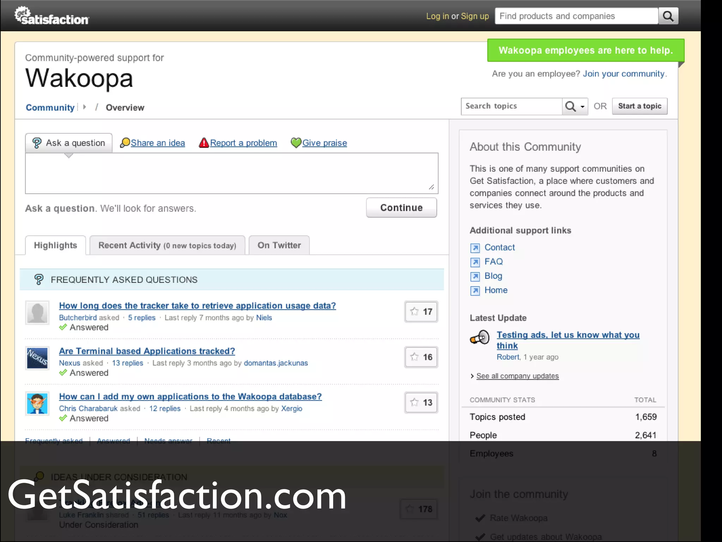The height and width of the screenshot is (542, 722).
Task: Click the external link icon next to Home
Action: click(475, 290)
